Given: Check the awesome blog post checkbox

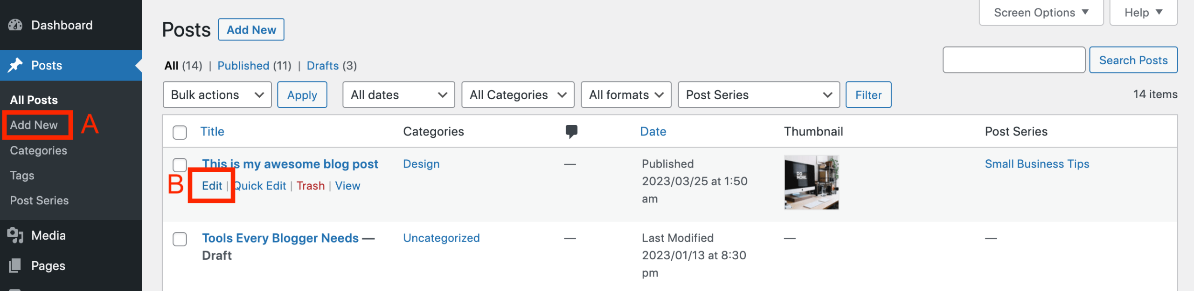Looking at the screenshot, I should coord(180,165).
